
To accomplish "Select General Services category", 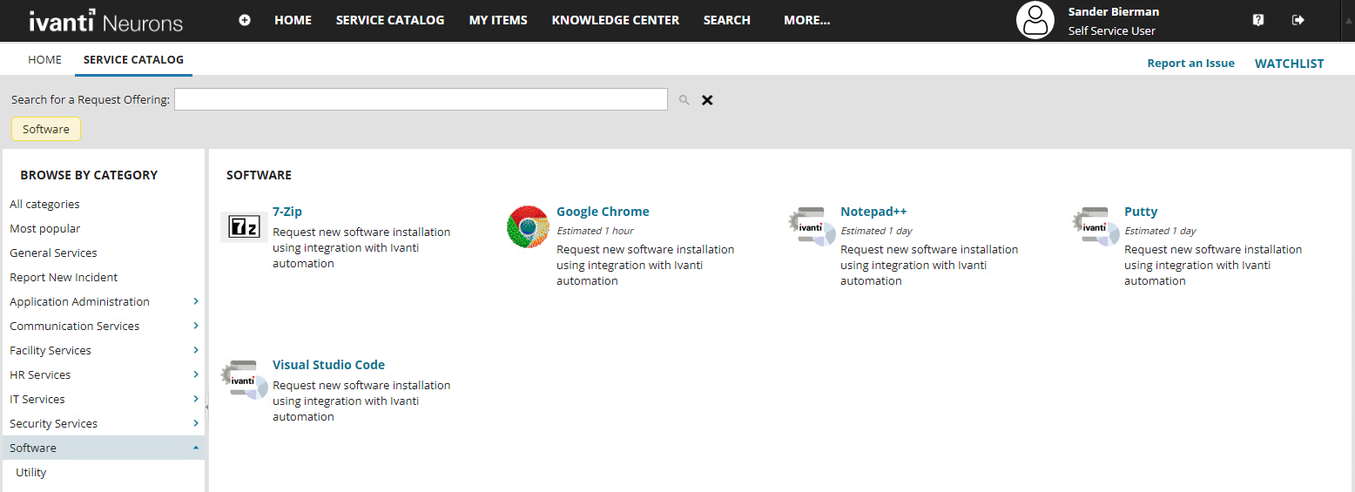I will click(x=53, y=253).
